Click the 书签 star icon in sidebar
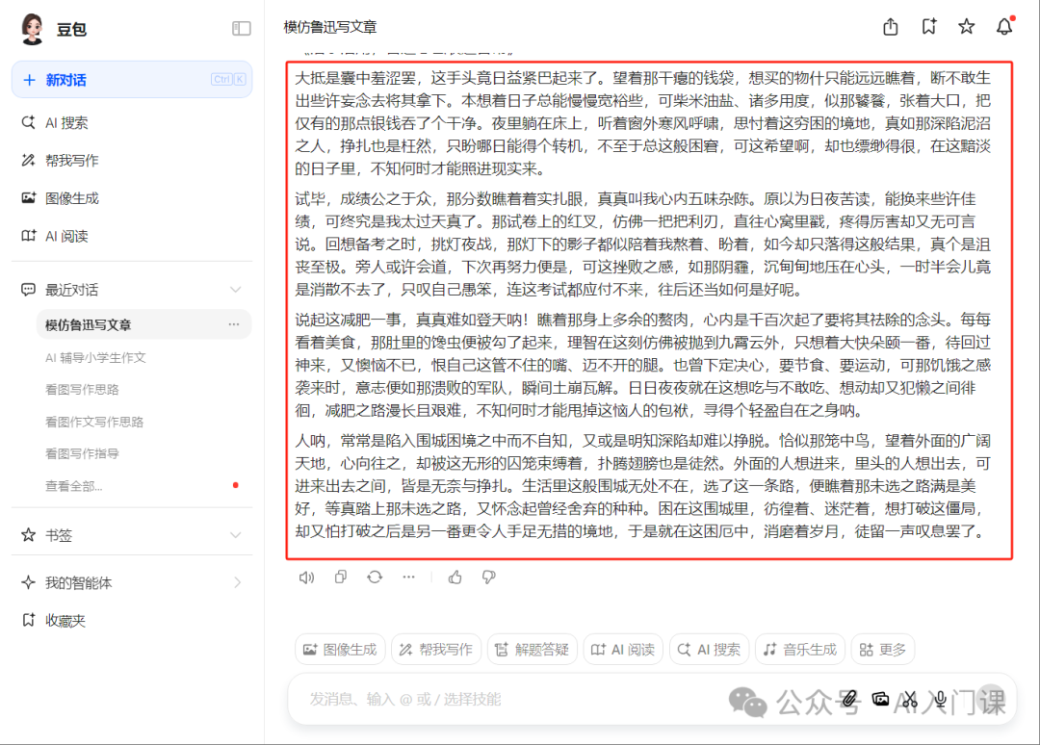This screenshot has width=1040, height=745. (x=28, y=535)
